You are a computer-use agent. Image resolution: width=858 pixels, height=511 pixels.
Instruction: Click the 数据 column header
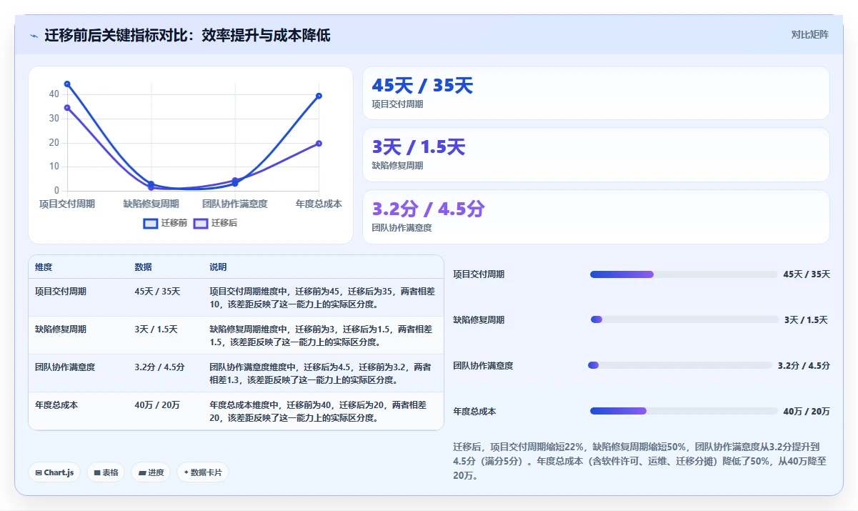(x=143, y=267)
